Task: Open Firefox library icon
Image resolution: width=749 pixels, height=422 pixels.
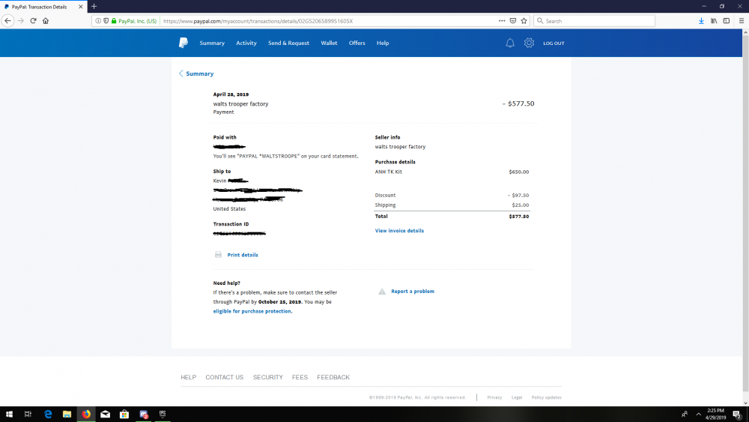Action: 714,20
